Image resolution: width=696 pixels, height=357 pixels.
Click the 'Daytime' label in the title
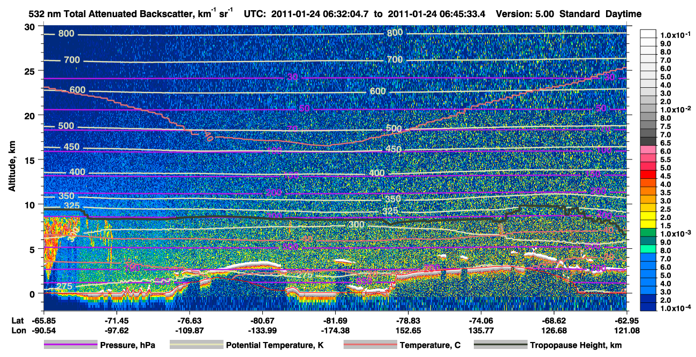(623, 14)
